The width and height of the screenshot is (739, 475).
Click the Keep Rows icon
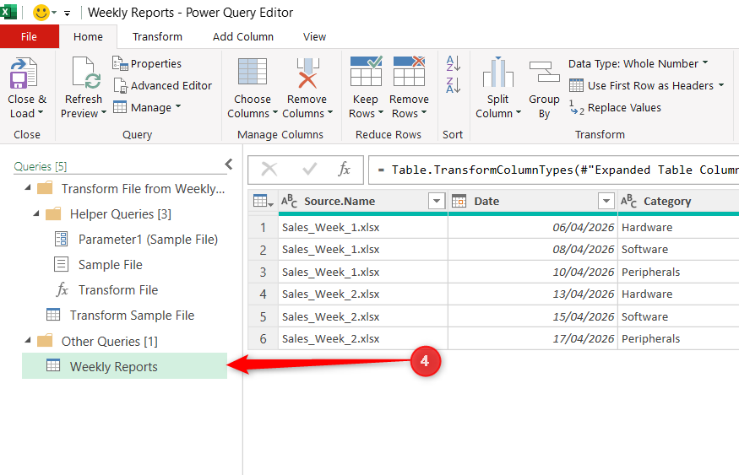(366, 71)
